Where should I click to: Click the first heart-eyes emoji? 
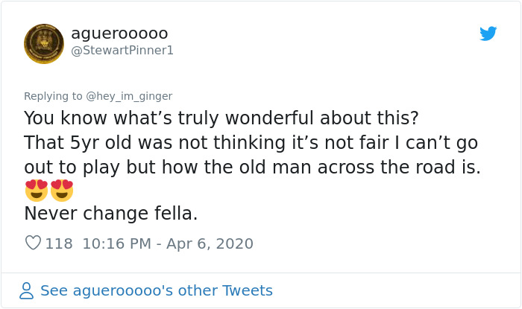point(36,191)
